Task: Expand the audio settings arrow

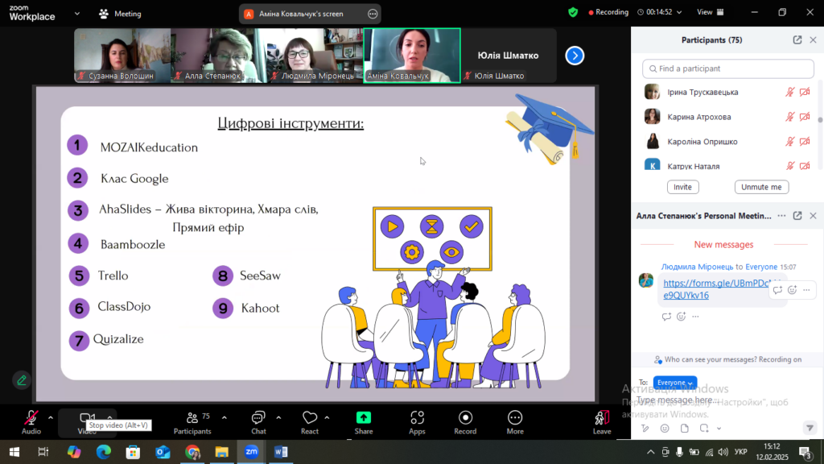Action: tap(51, 417)
